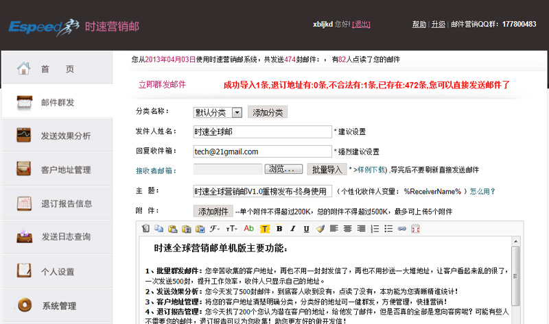549x324 pixels.
Task: Click the 批量导入 button
Action: click(x=325, y=169)
